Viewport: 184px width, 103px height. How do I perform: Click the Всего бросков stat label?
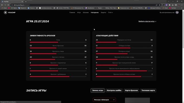[58, 46]
